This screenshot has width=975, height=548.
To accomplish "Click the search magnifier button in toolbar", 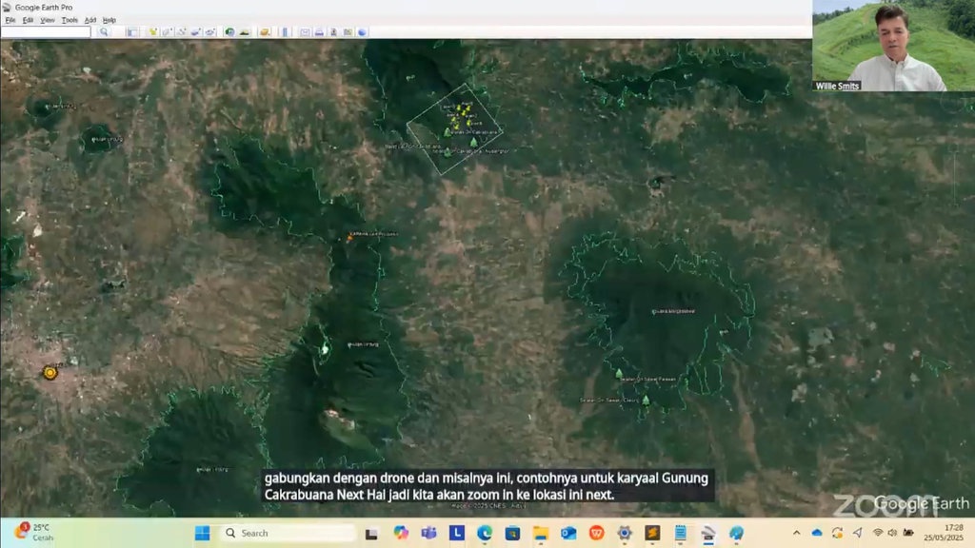I will (105, 31).
